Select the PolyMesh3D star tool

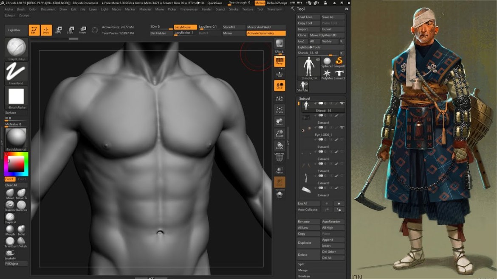(327, 74)
